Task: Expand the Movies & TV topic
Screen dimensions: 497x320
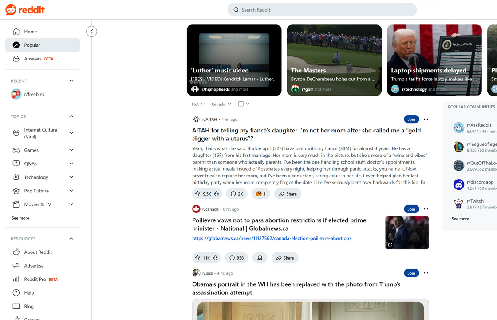Action: tap(71, 204)
